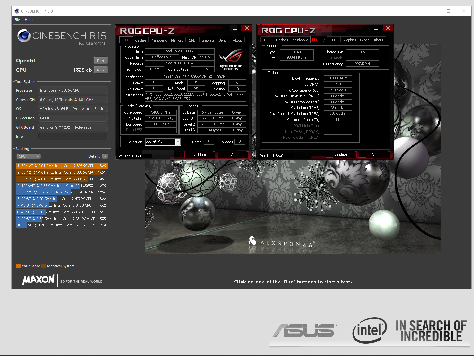
Task: Select ranking row Xeon X5650 score 1279
Action: (x=62, y=186)
